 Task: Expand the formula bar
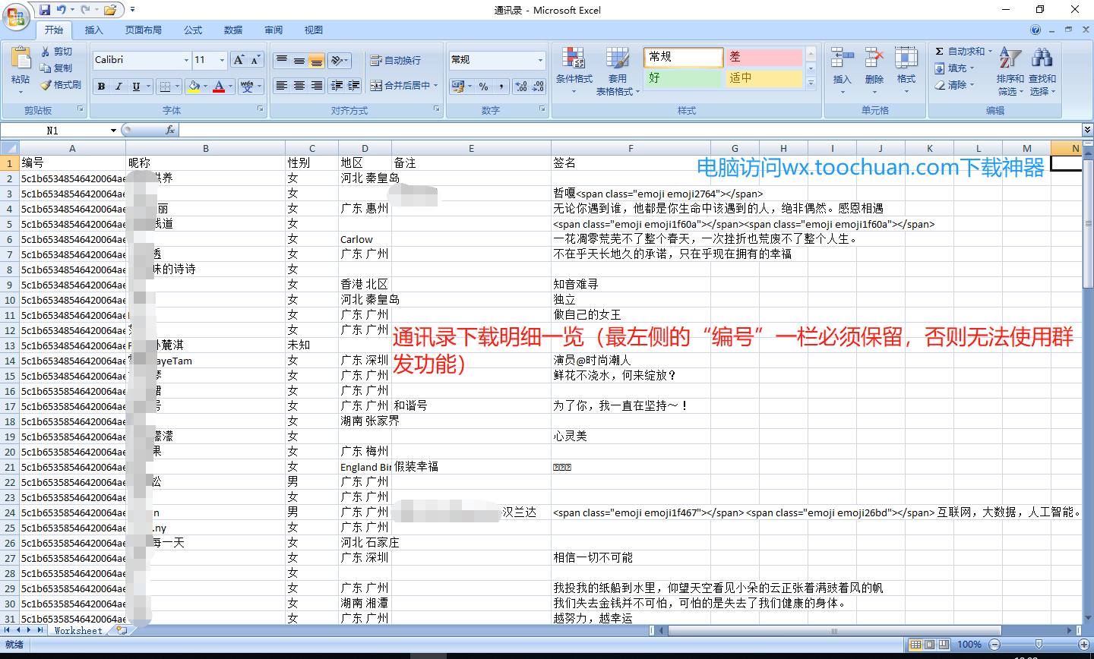[1087, 130]
